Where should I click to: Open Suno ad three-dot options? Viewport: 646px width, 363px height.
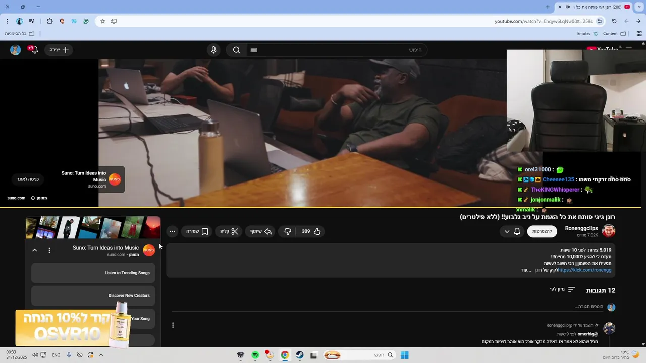coord(49,250)
